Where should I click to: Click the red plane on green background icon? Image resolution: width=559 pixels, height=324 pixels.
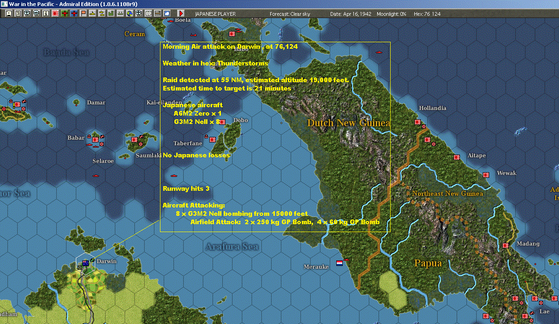tap(65, 13)
